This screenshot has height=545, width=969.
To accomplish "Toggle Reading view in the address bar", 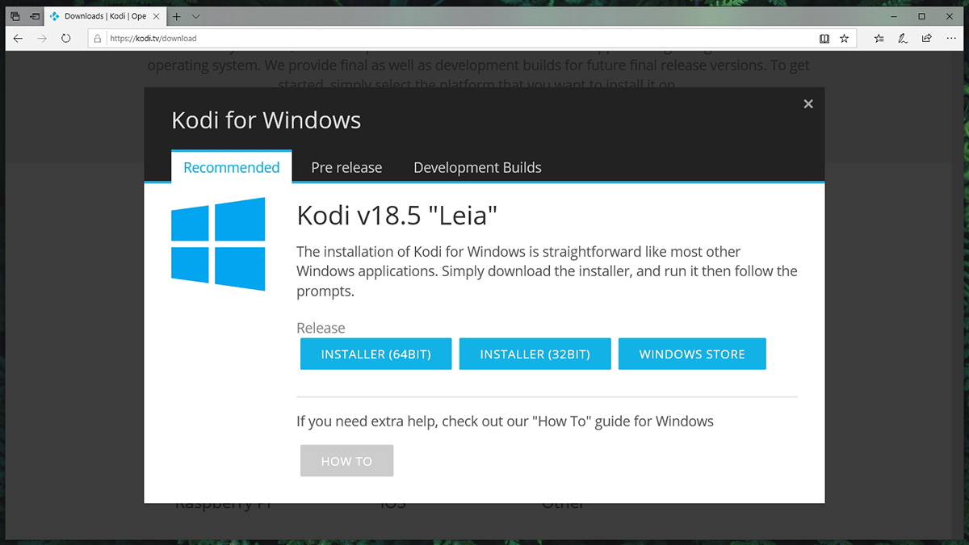I will pyautogui.click(x=824, y=38).
